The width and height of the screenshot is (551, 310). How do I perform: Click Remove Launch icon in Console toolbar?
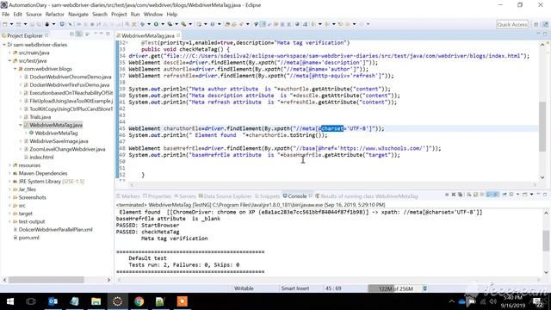pos(454,195)
